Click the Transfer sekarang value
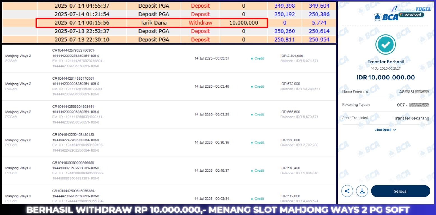 click(412, 118)
